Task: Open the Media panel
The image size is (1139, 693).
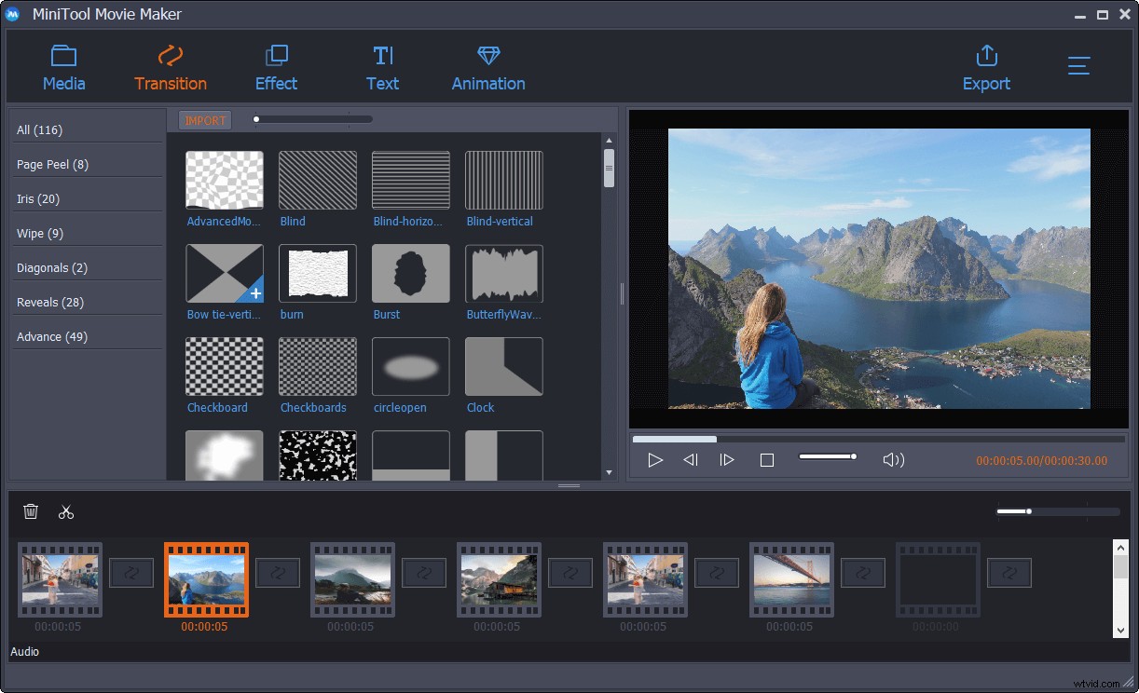Action: (63, 65)
